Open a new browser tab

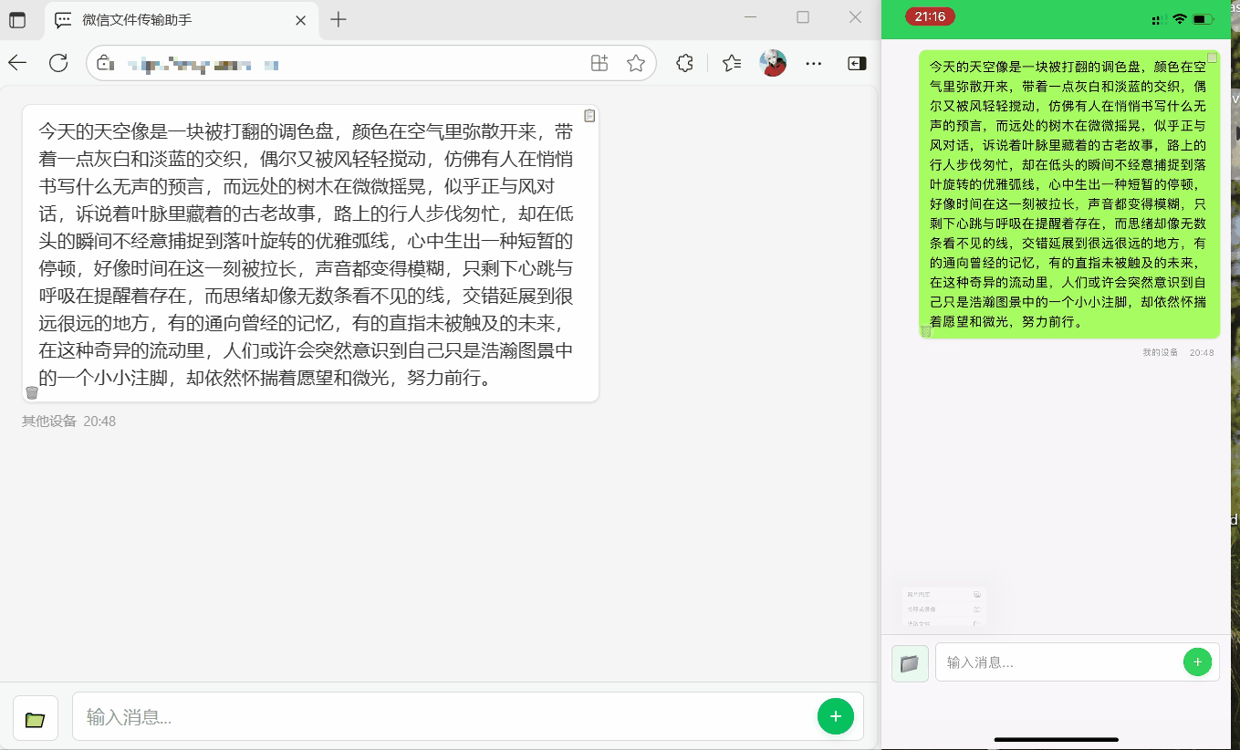tap(339, 19)
